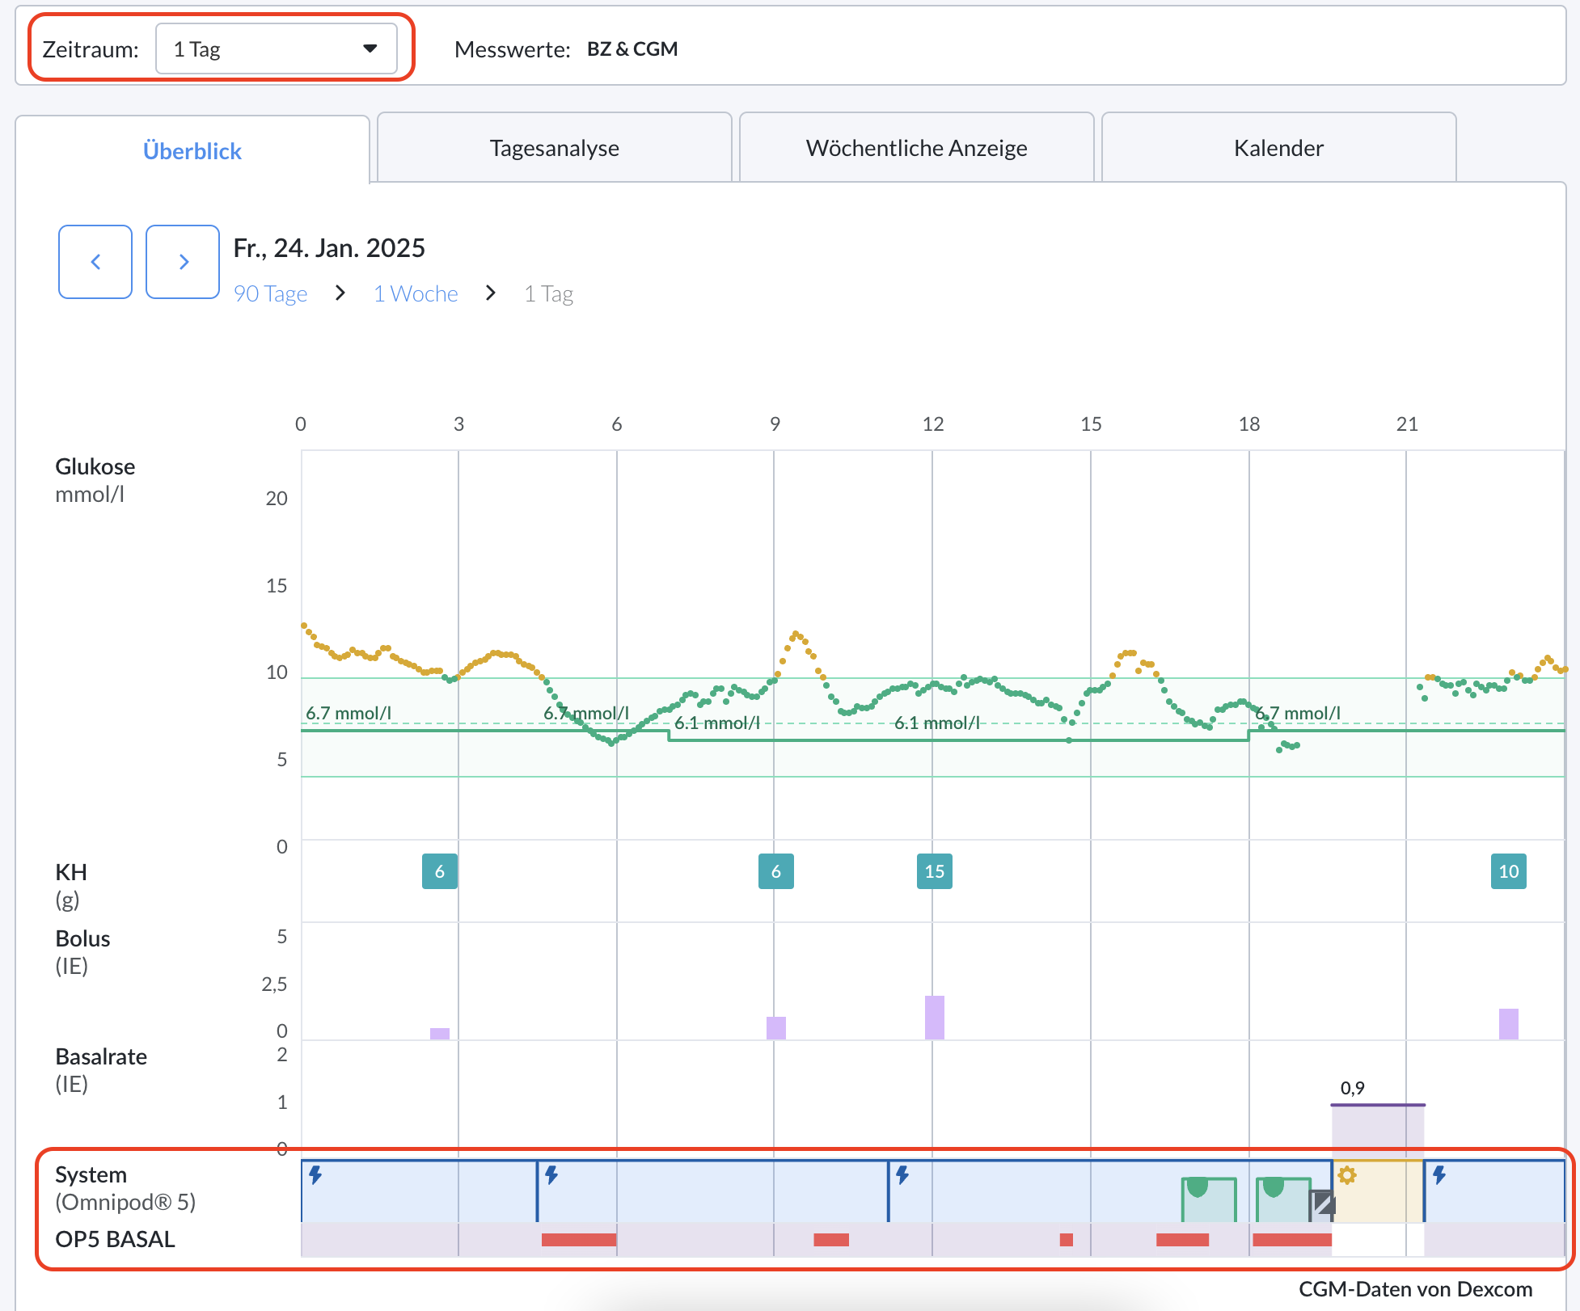Select the 10 g carb marker
The image size is (1580, 1311).
point(1509,871)
